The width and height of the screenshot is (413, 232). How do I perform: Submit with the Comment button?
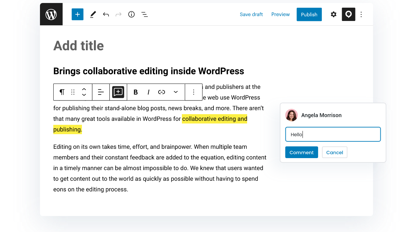click(x=301, y=152)
